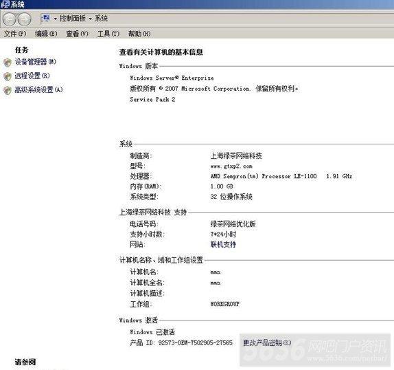Click manufacturer value 上海绿茶网络科技
Screen dimensions: 394x370
coord(236,156)
